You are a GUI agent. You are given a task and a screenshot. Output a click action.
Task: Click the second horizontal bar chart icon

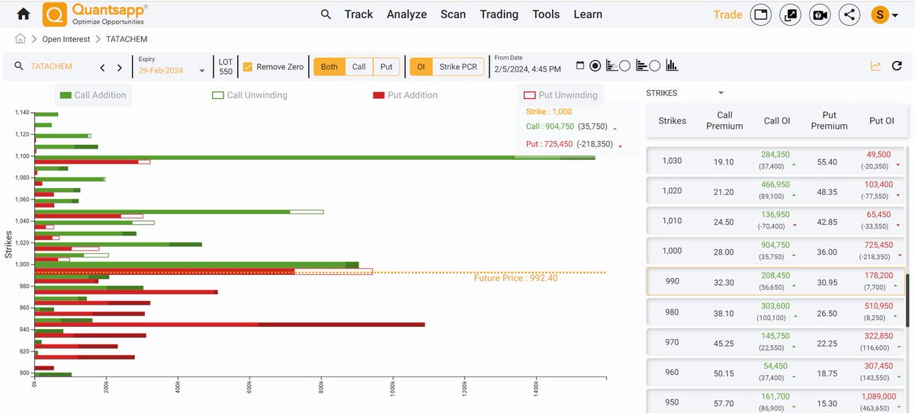(642, 66)
